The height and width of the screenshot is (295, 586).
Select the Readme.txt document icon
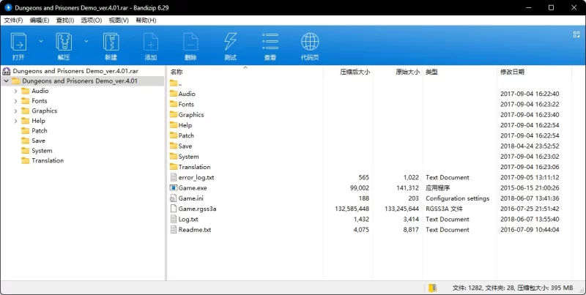point(174,230)
